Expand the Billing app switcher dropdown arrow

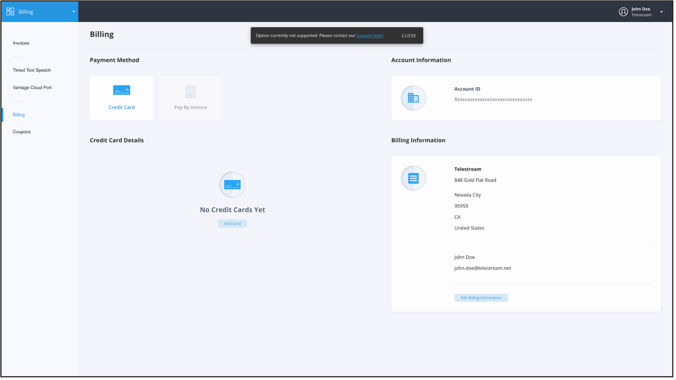click(74, 12)
